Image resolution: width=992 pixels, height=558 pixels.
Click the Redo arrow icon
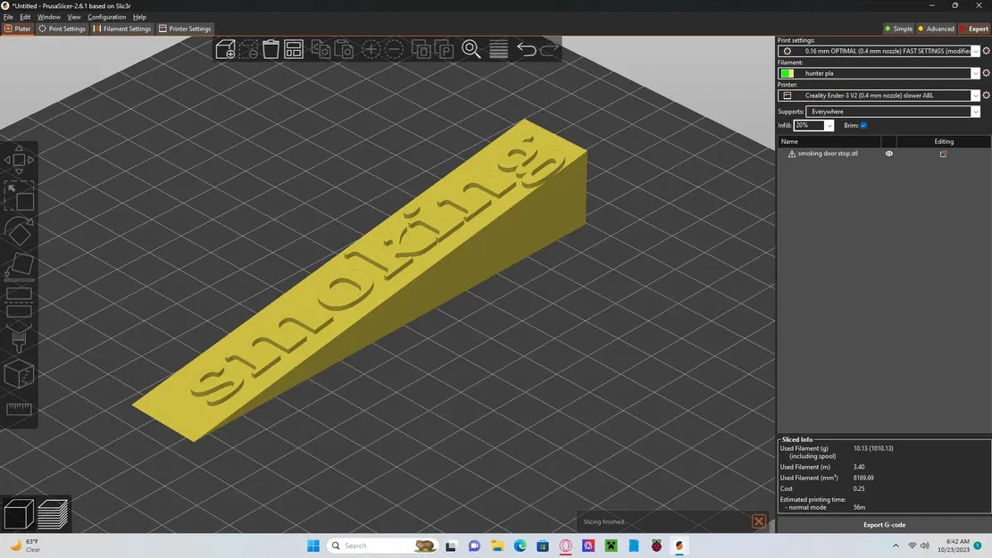(x=549, y=49)
